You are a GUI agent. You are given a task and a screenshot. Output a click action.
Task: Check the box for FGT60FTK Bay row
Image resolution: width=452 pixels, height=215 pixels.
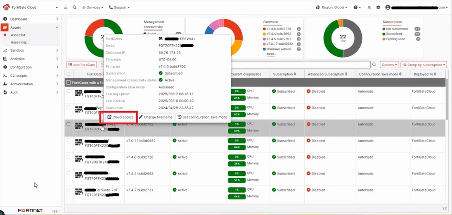tap(69, 107)
